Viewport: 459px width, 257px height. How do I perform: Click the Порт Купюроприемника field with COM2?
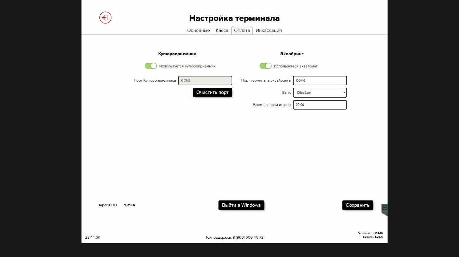point(205,80)
